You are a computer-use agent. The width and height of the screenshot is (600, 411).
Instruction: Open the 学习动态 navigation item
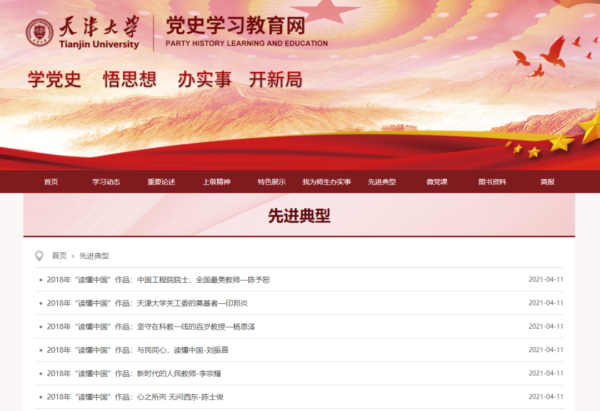[106, 182]
